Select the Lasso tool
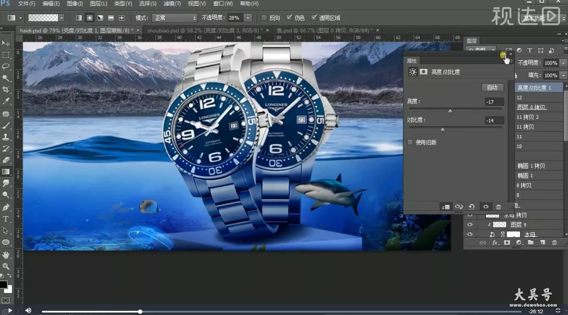 point(6,66)
